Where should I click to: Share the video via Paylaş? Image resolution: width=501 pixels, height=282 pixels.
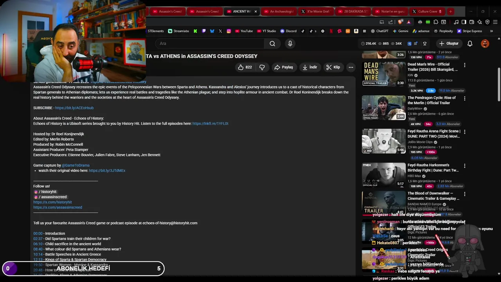coord(283,67)
